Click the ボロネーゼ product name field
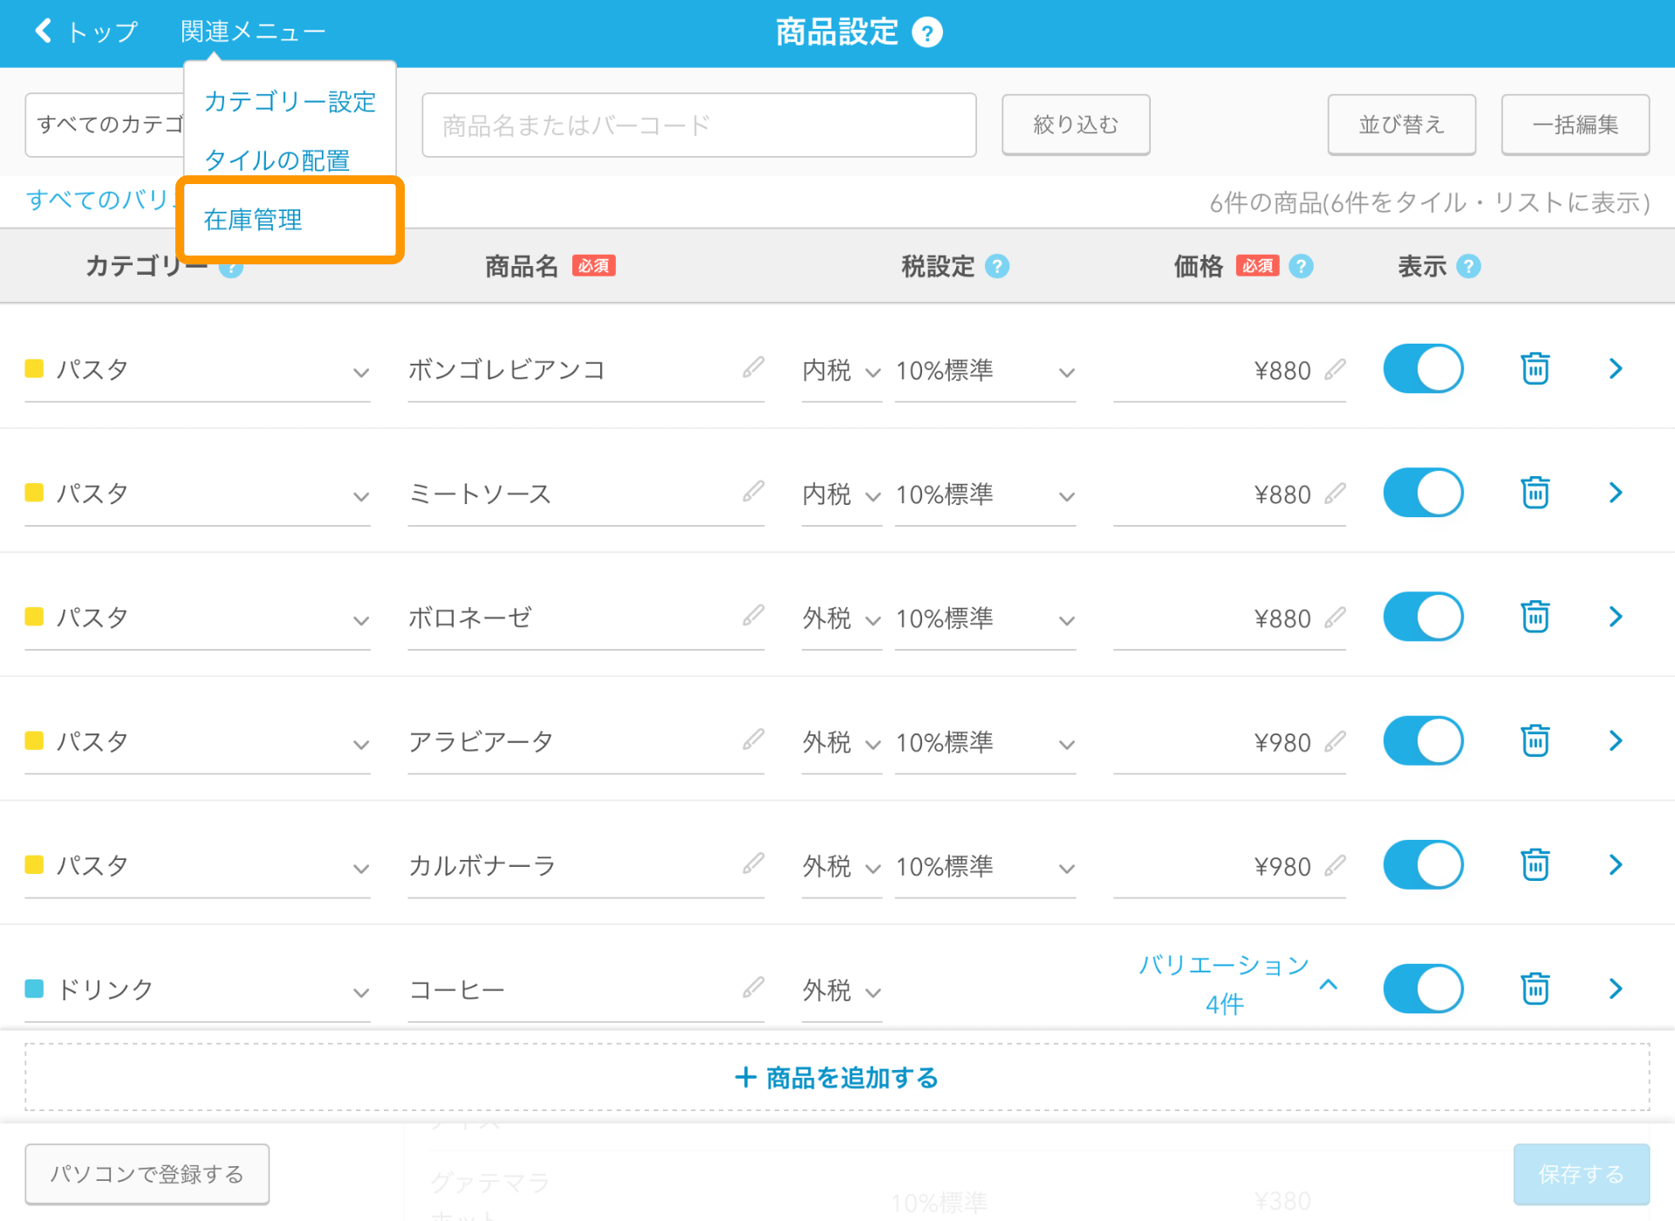This screenshot has width=1675, height=1221. point(585,618)
